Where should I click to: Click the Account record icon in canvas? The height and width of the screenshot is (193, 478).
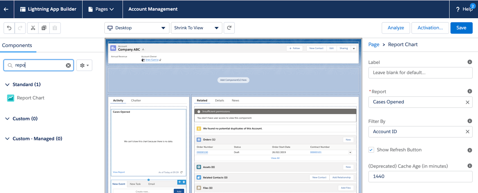click(x=113, y=48)
